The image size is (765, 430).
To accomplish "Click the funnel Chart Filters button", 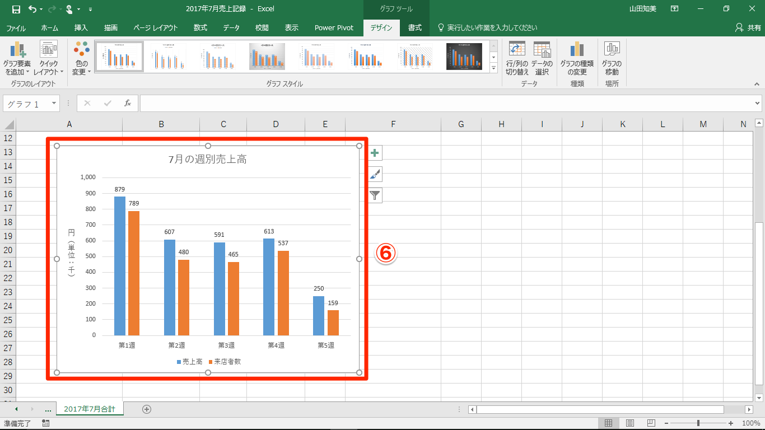I will pyautogui.click(x=375, y=195).
